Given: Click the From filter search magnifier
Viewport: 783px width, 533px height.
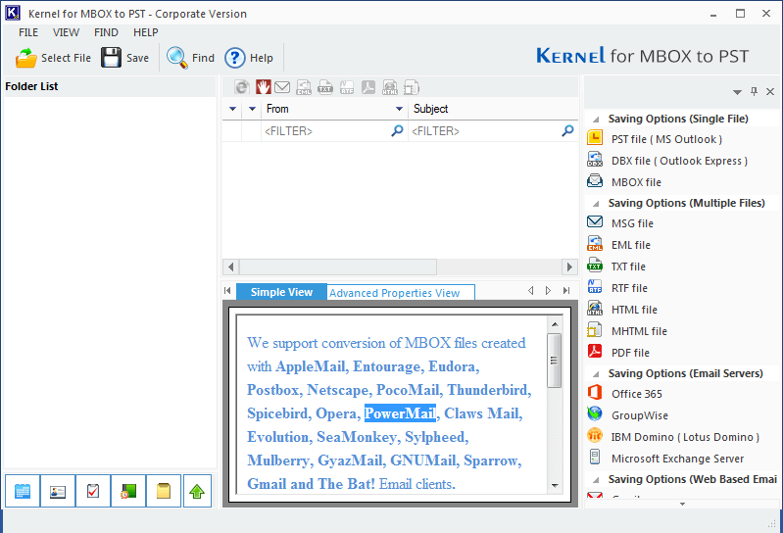Looking at the screenshot, I should pyautogui.click(x=398, y=130).
